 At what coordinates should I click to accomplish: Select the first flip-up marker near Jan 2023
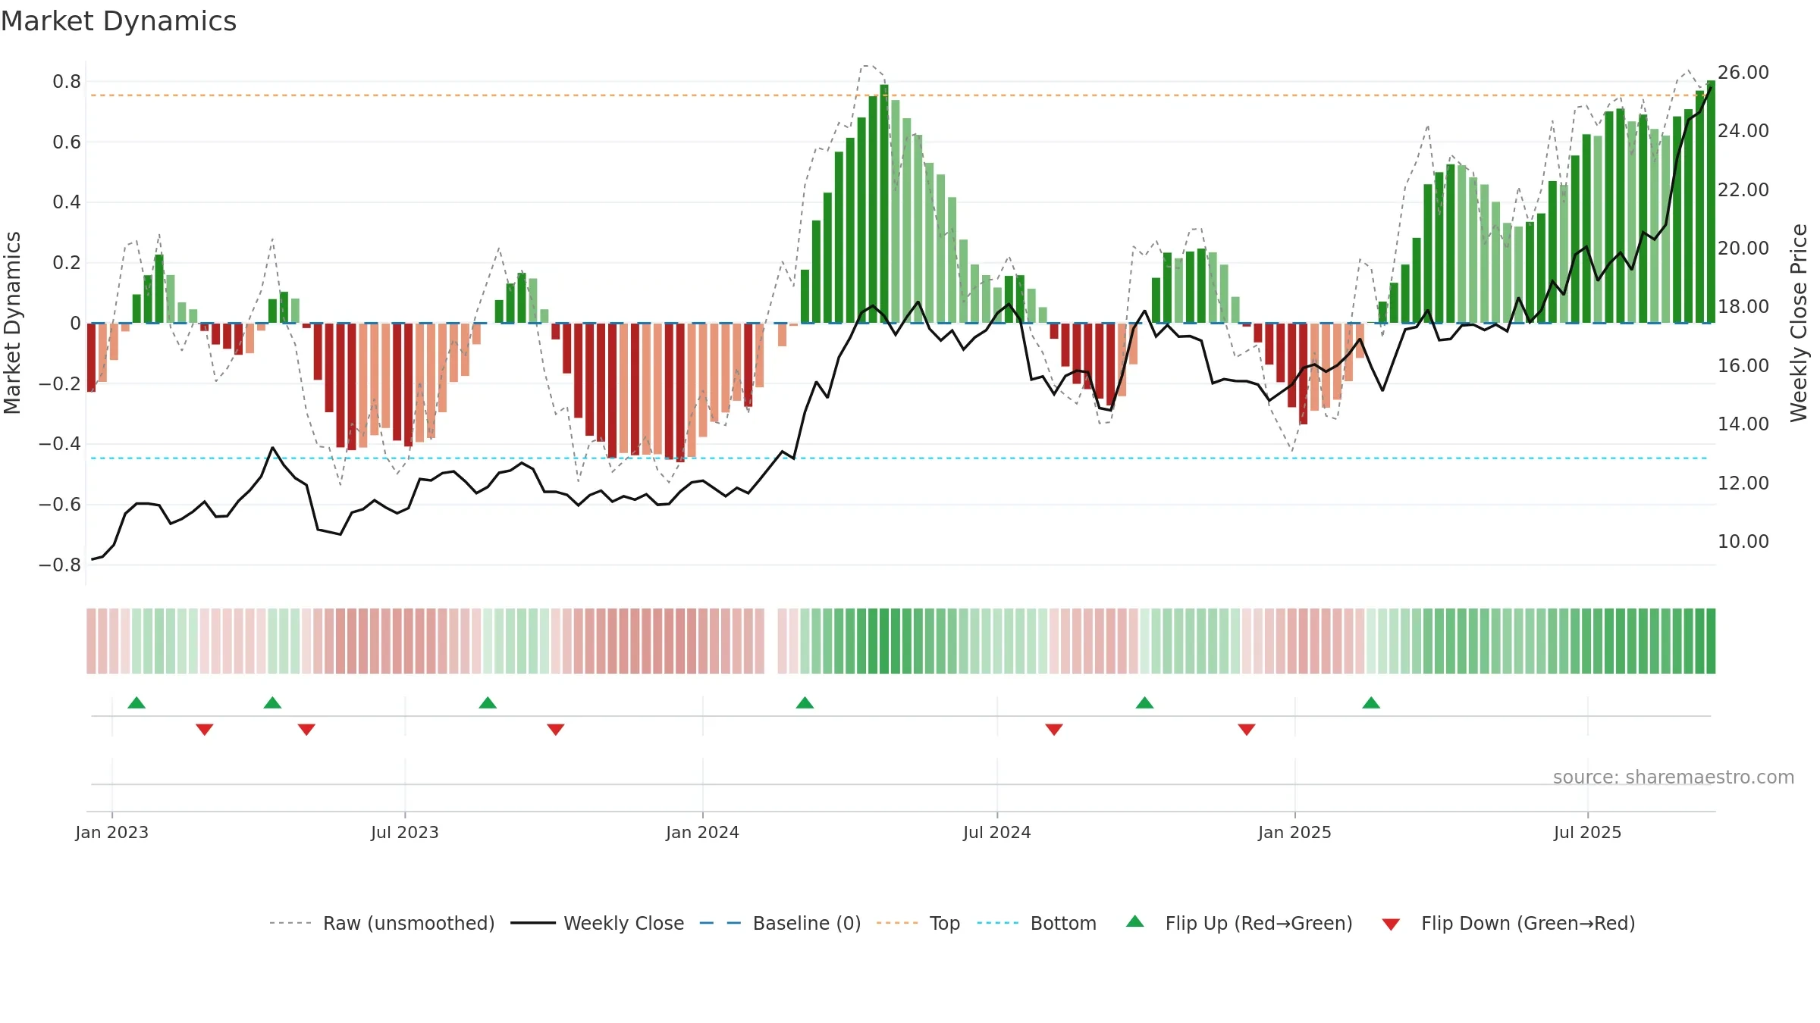click(136, 702)
